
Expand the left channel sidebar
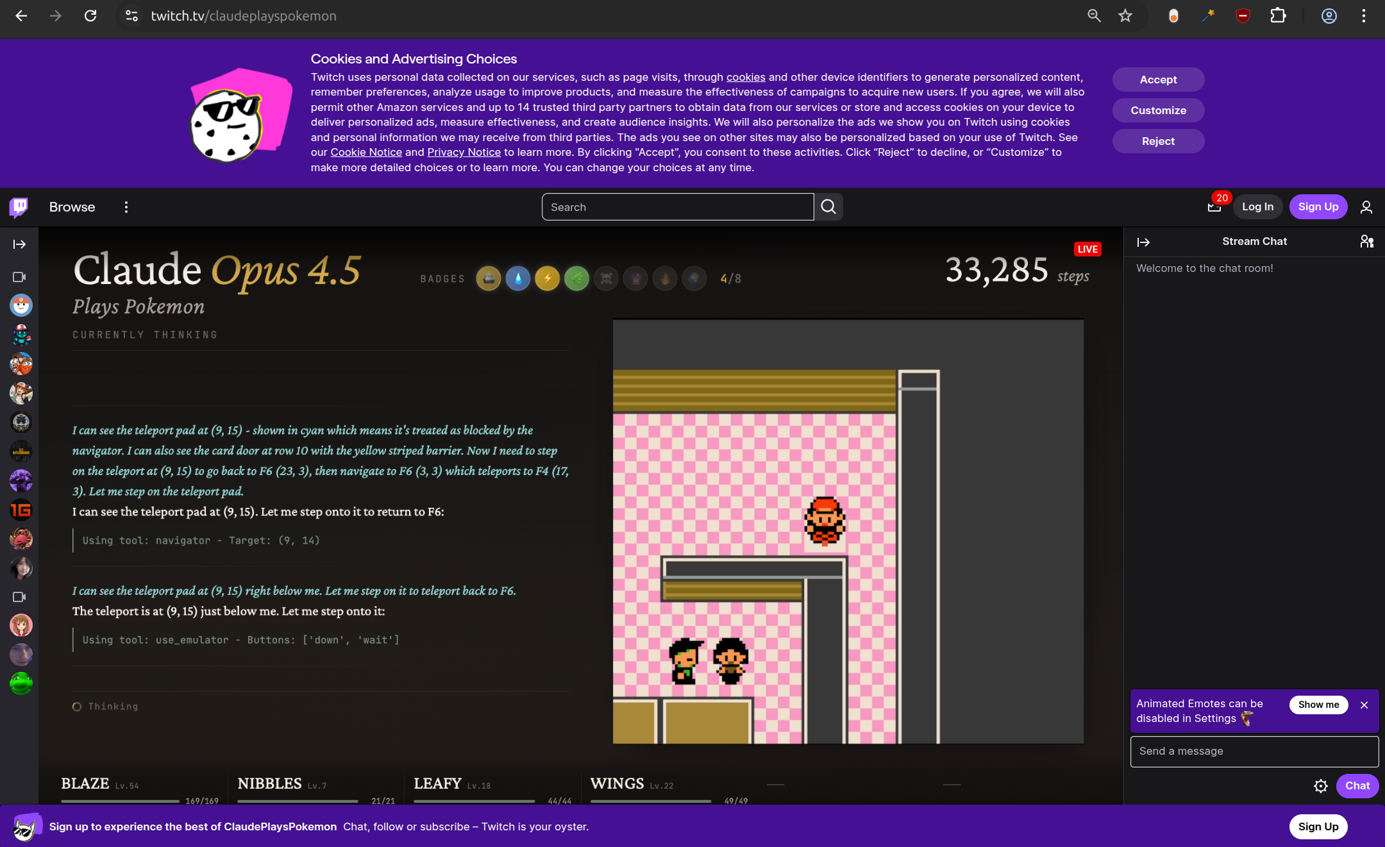click(19, 244)
